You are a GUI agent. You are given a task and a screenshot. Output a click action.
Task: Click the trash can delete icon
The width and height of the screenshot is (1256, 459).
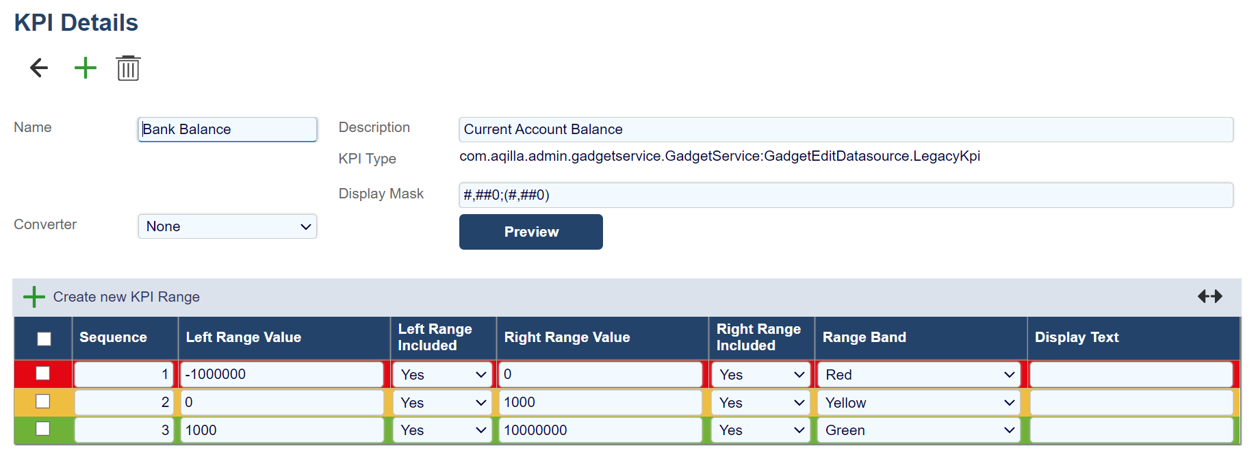pos(128,68)
